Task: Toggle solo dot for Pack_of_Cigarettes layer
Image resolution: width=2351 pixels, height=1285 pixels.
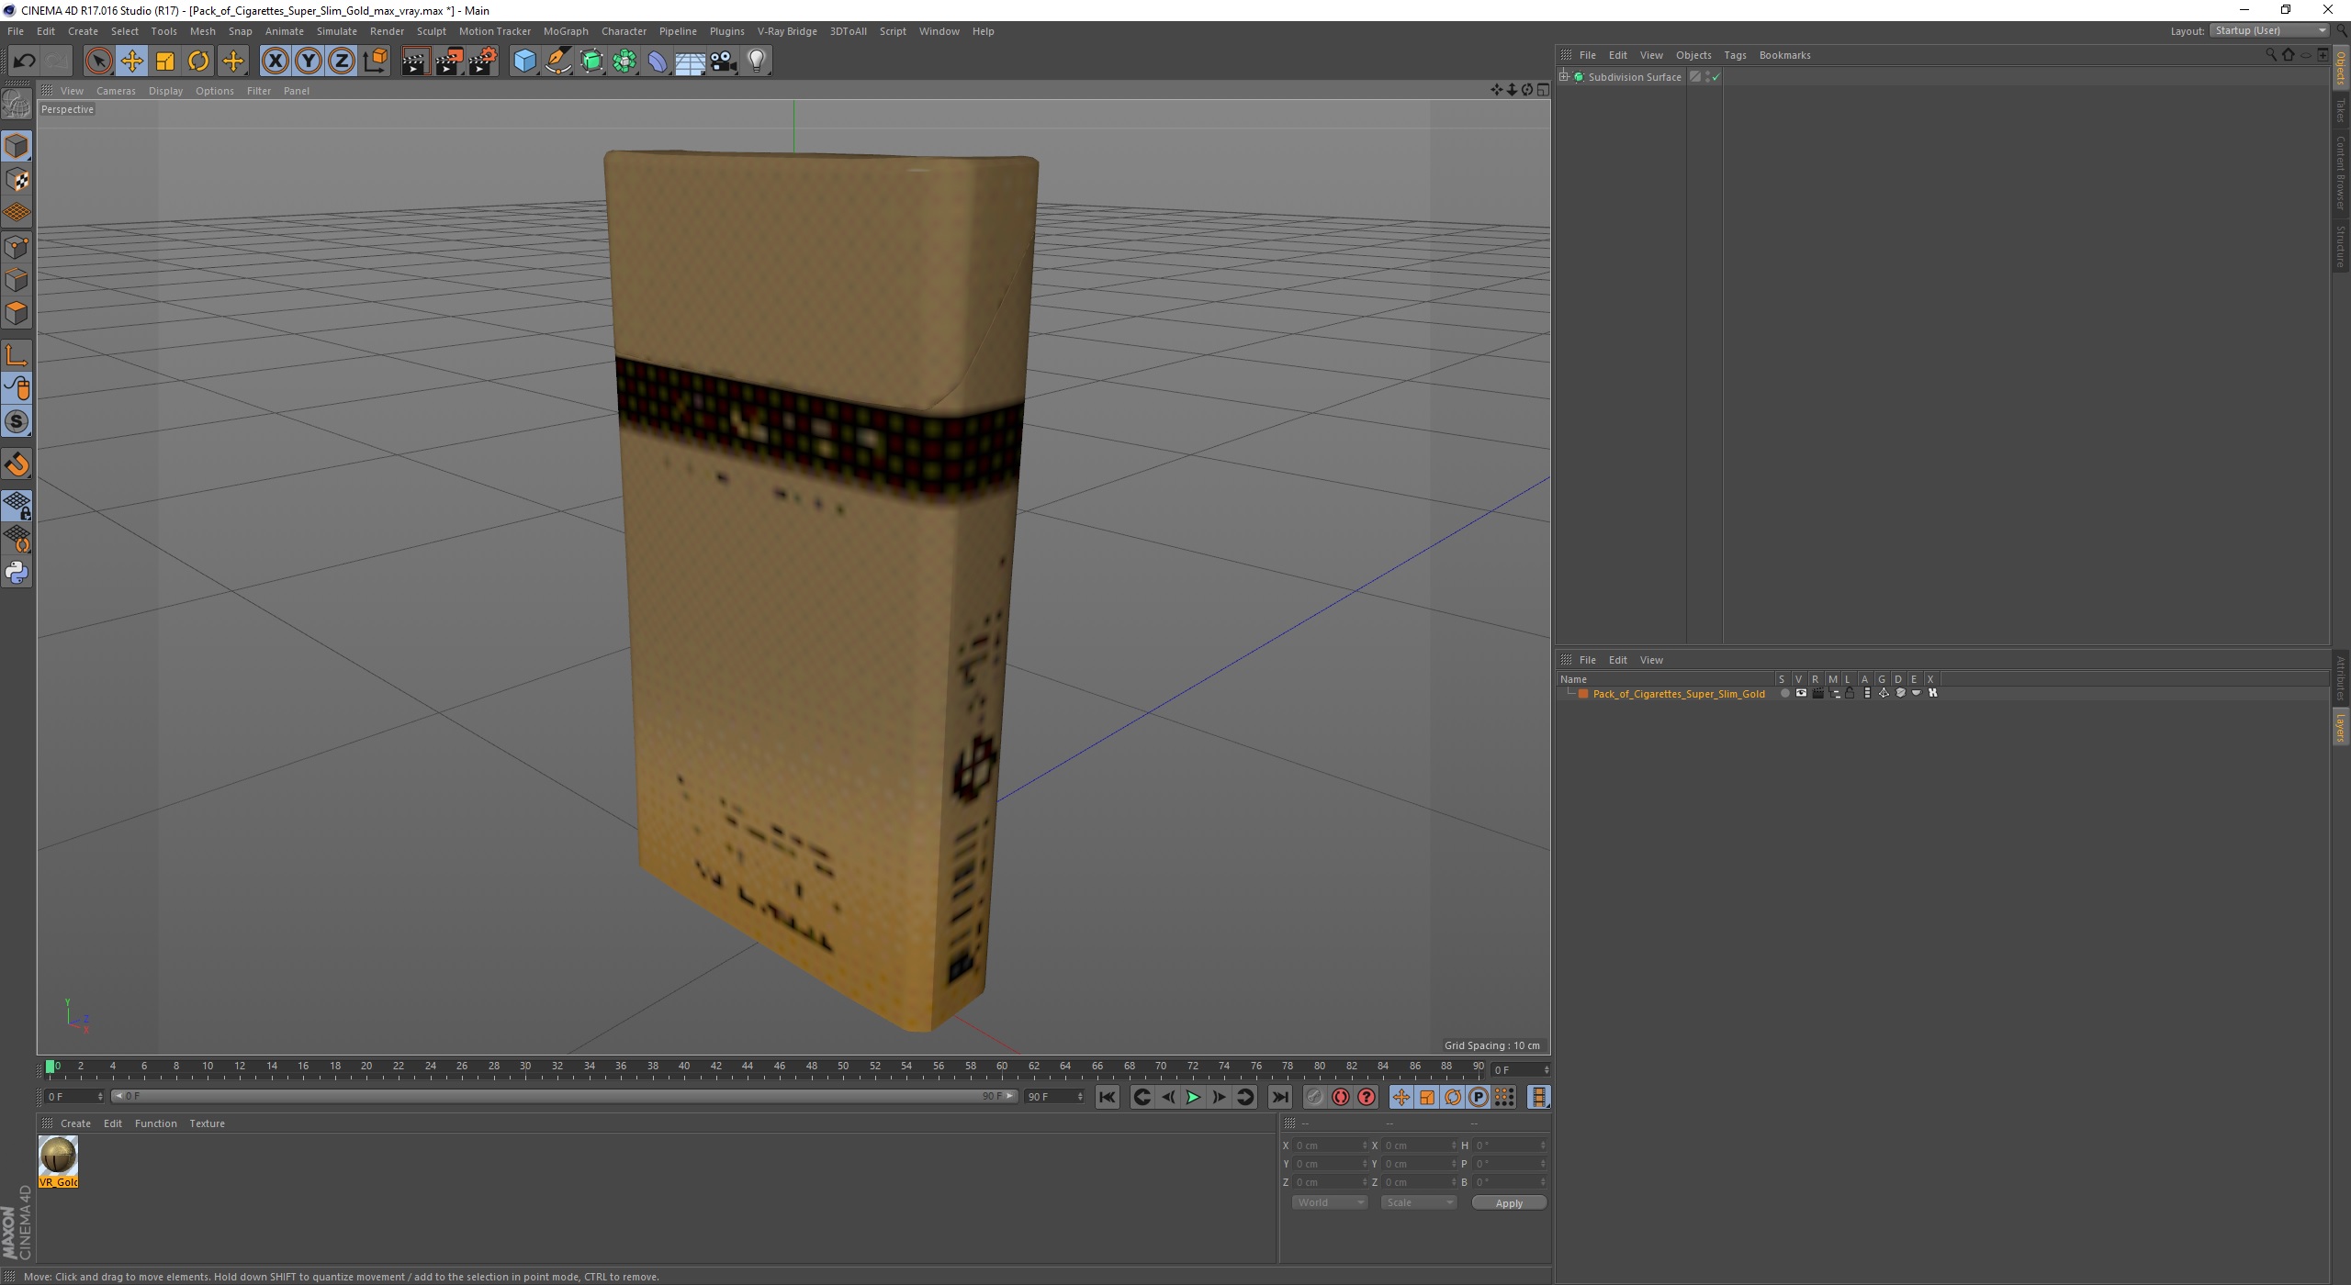Action: tap(1784, 694)
